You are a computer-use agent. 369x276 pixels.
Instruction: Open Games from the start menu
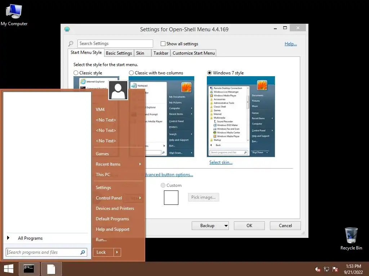click(x=102, y=154)
